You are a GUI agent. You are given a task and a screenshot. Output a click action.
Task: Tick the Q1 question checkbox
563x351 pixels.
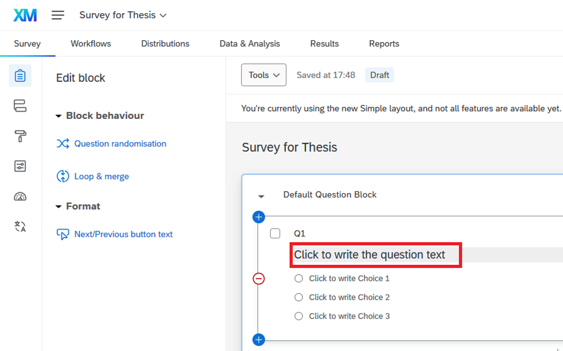275,234
